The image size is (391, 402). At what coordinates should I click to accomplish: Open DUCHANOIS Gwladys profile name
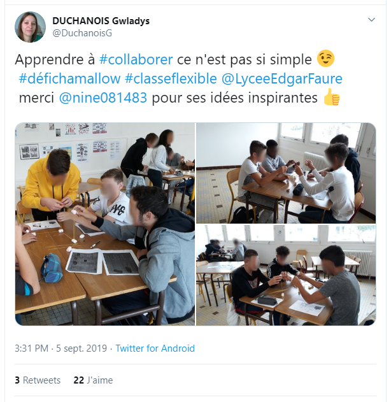pyautogui.click(x=101, y=21)
